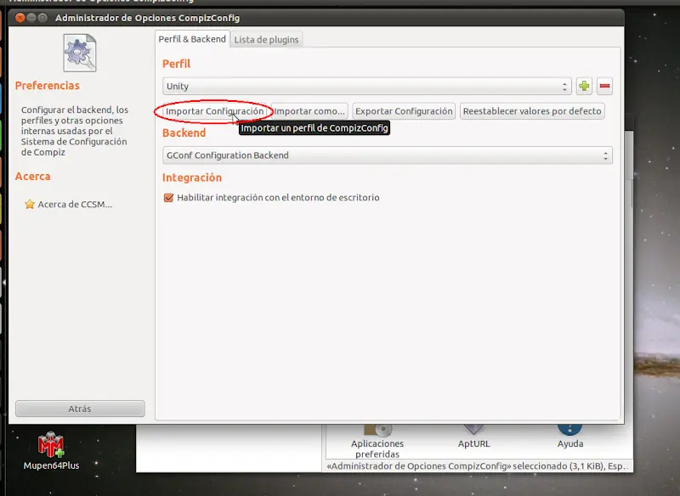Maximize the CompizConfig window
Screen dimensions: 680x496
[42, 18]
